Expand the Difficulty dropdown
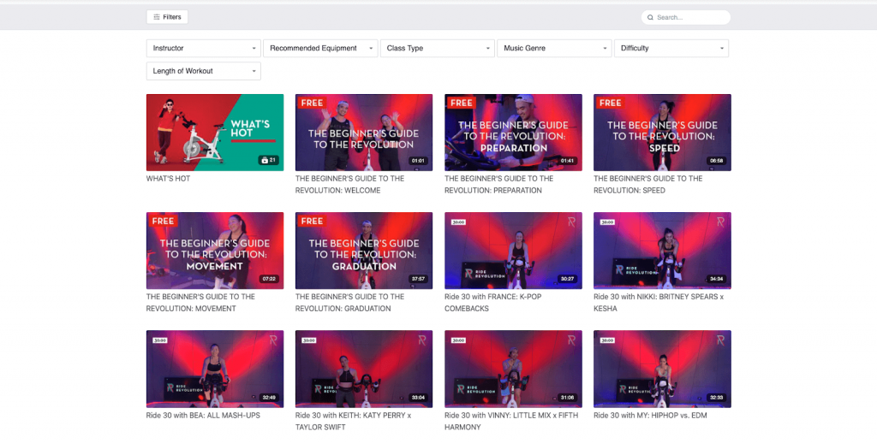The image size is (877, 443). [x=671, y=48]
